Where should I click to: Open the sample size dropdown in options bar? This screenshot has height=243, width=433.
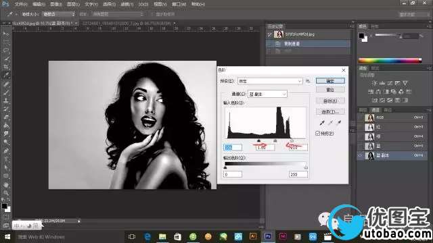click(59, 13)
